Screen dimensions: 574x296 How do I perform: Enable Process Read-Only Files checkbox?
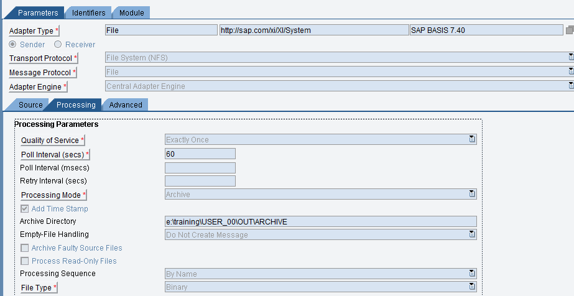click(x=24, y=261)
